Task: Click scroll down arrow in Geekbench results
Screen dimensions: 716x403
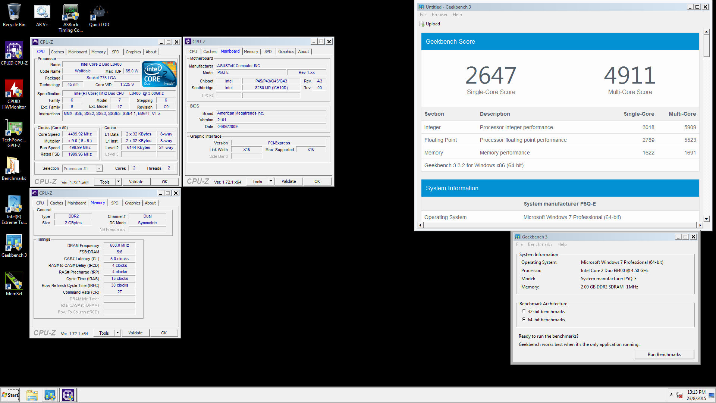Action: (706, 219)
